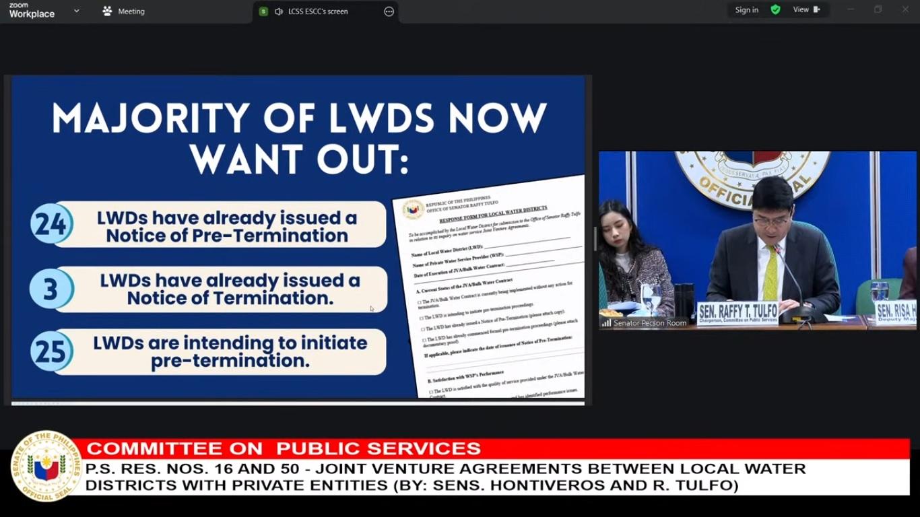Check the 'LWD has already issued a Notice' box
The height and width of the screenshot is (517, 920).
(422, 329)
